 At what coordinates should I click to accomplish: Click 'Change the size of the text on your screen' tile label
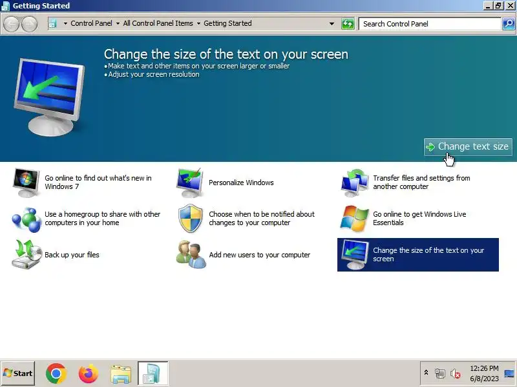click(428, 255)
